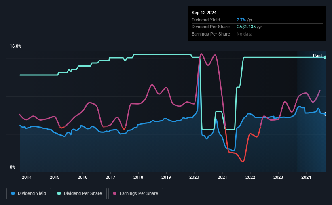The image size is (332, 205).
Task: Click the Past label on chart
Action: point(317,56)
